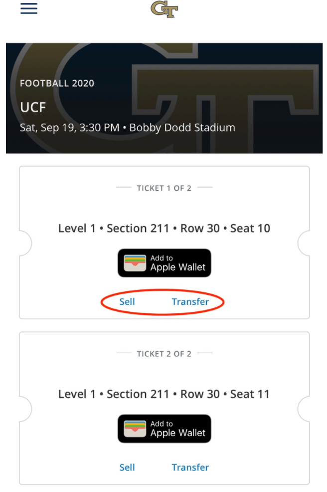Click Sell on Ticket 2 of 2
This screenshot has height=492, width=327.
click(127, 468)
